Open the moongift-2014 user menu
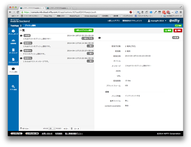This screenshot has height=147, width=191. click(157, 21)
